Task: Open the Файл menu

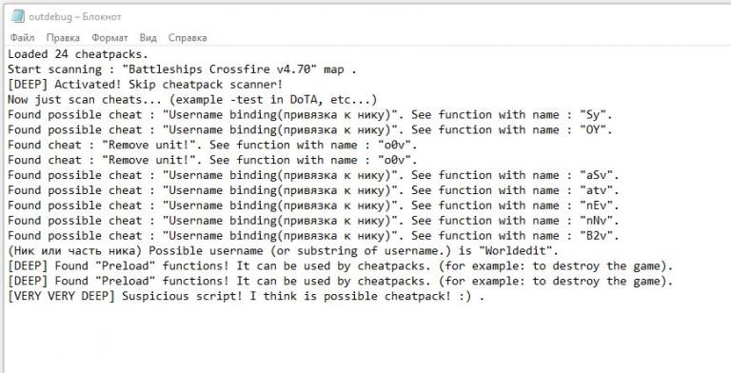Action: (x=22, y=38)
